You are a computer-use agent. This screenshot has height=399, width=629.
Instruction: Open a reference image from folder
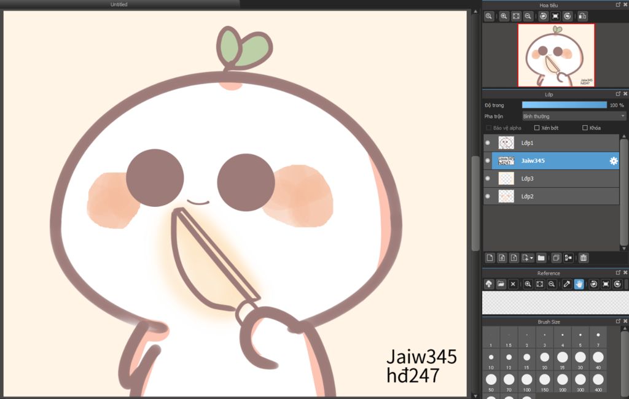(x=501, y=284)
